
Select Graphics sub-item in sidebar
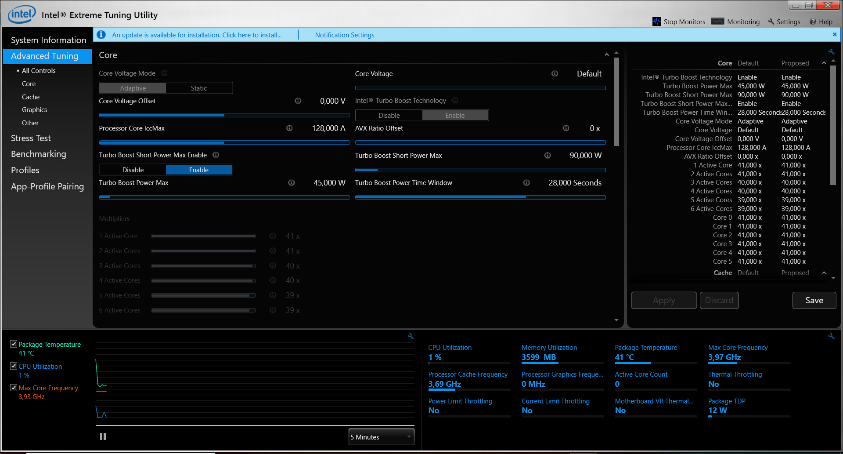pyautogui.click(x=34, y=110)
